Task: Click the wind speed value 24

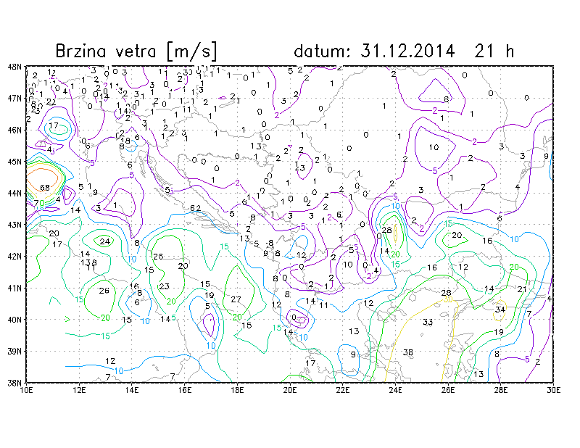Action: pyautogui.click(x=105, y=241)
